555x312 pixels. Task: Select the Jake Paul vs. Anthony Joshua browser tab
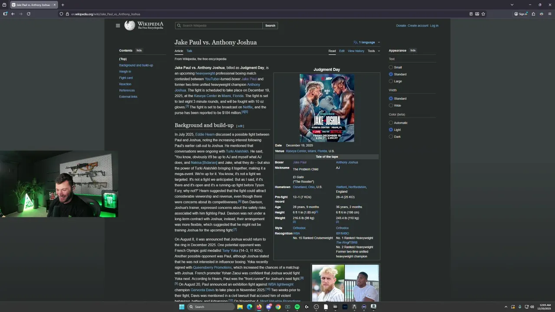pyautogui.click(x=34, y=5)
